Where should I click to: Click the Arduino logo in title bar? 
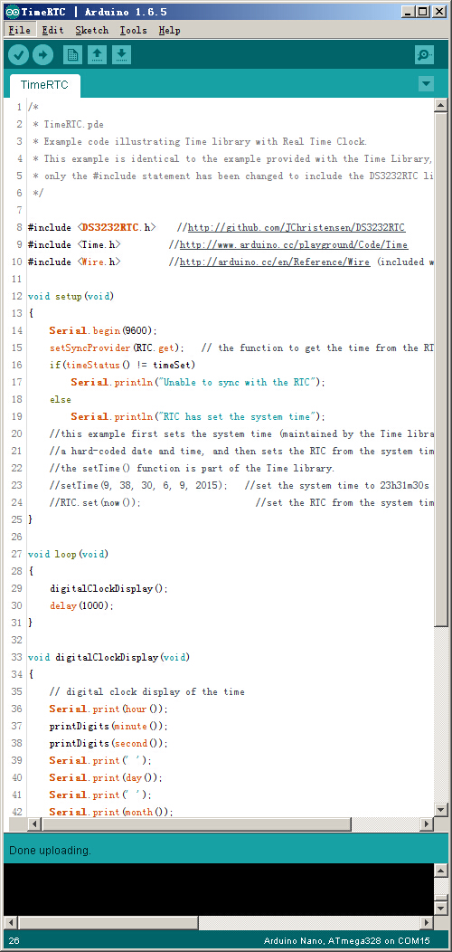tap(12, 12)
